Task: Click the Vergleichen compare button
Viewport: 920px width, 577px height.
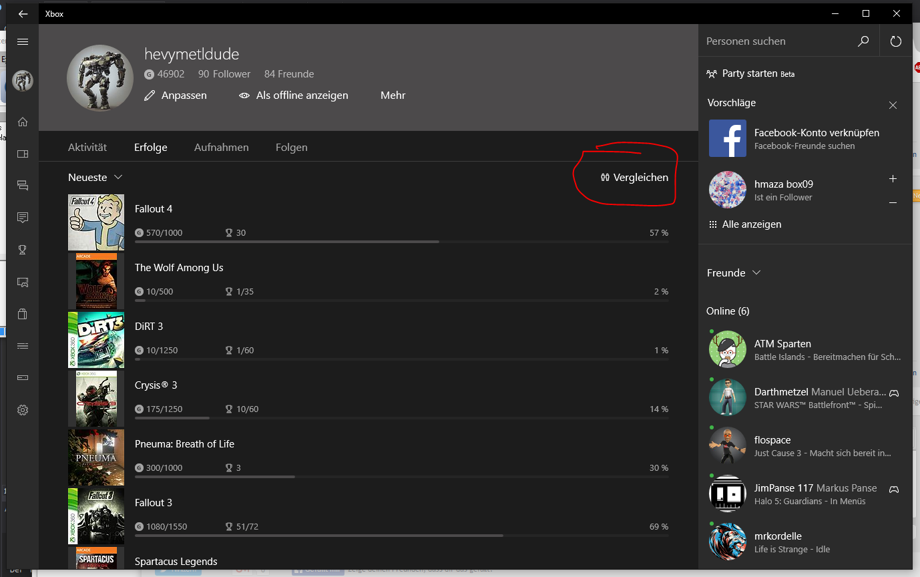Action: [634, 178]
